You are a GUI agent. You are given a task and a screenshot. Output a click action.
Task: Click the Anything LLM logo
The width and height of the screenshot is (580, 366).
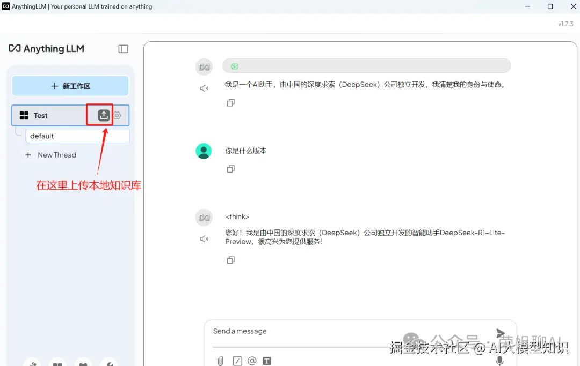(47, 49)
